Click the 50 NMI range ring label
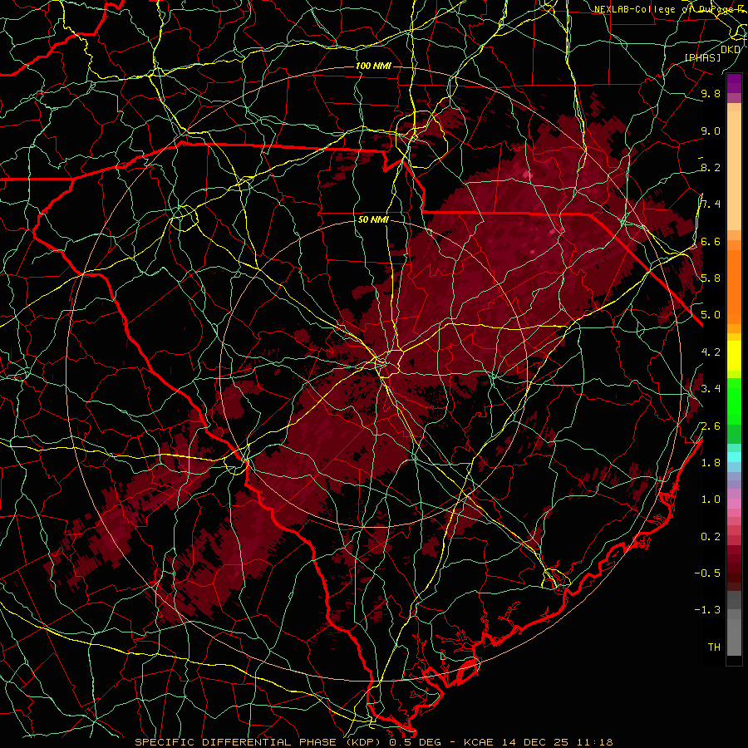Screen dimensions: 748x748 [373, 219]
